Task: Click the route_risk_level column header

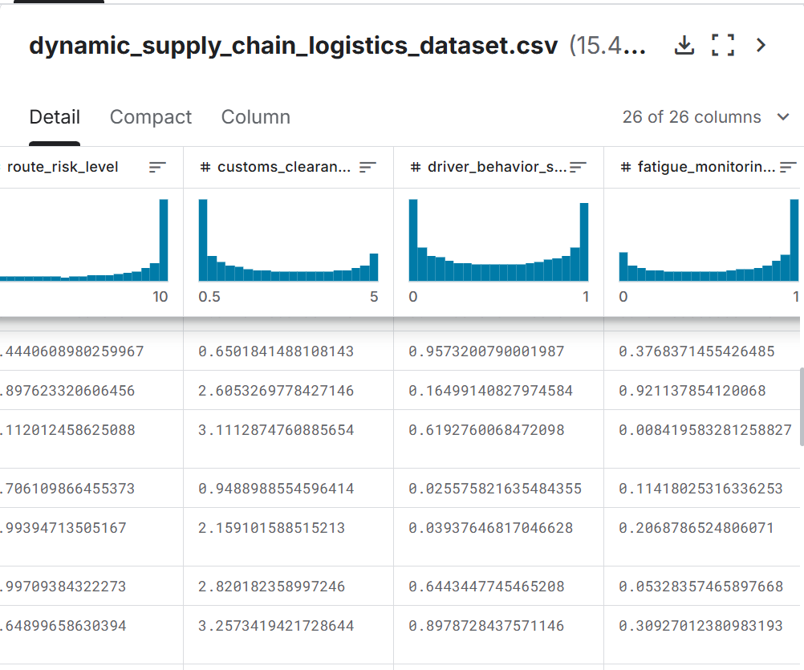Action: point(63,167)
